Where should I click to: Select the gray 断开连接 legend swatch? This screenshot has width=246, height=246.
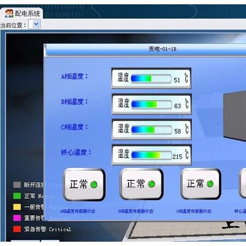(x=17, y=184)
